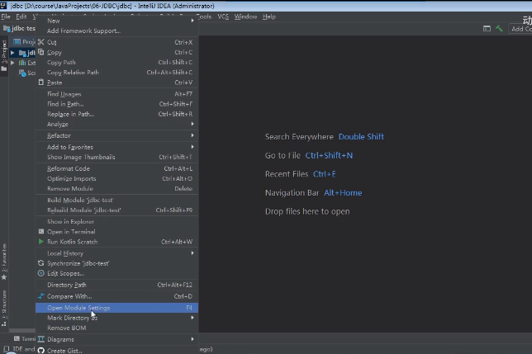
Task: Choose Optimize Imports
Action: tap(117, 178)
